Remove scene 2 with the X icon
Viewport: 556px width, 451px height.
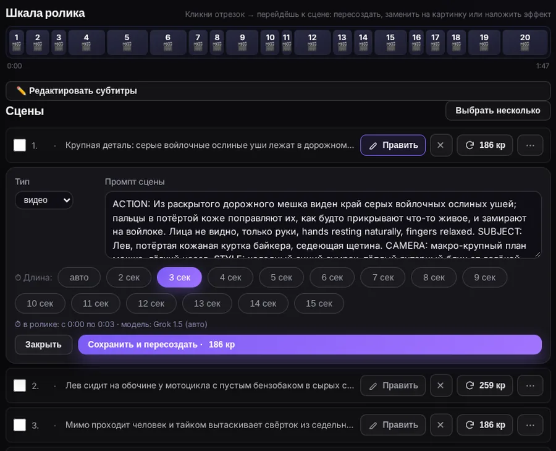pos(440,385)
